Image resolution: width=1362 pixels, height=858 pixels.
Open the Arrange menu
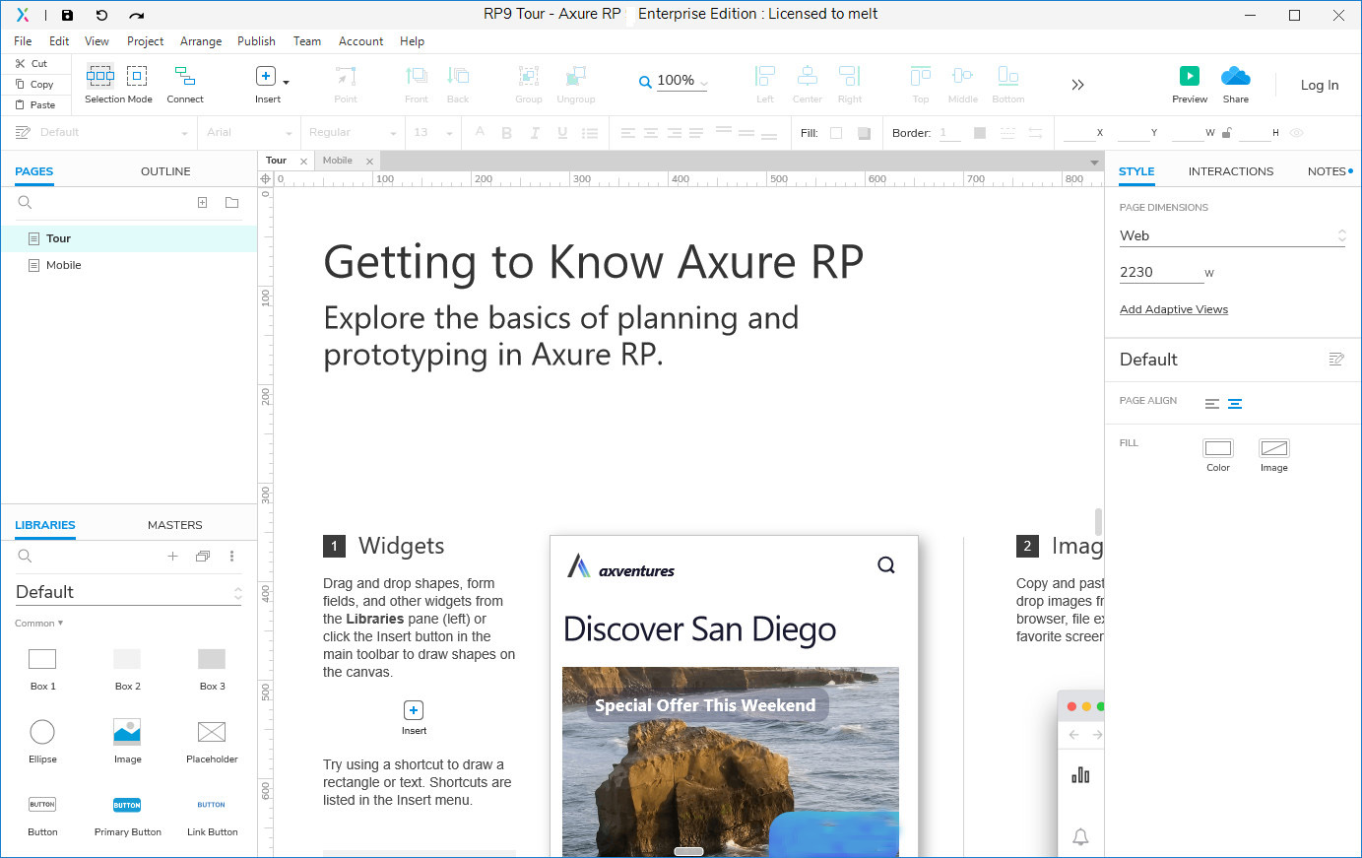[201, 41]
